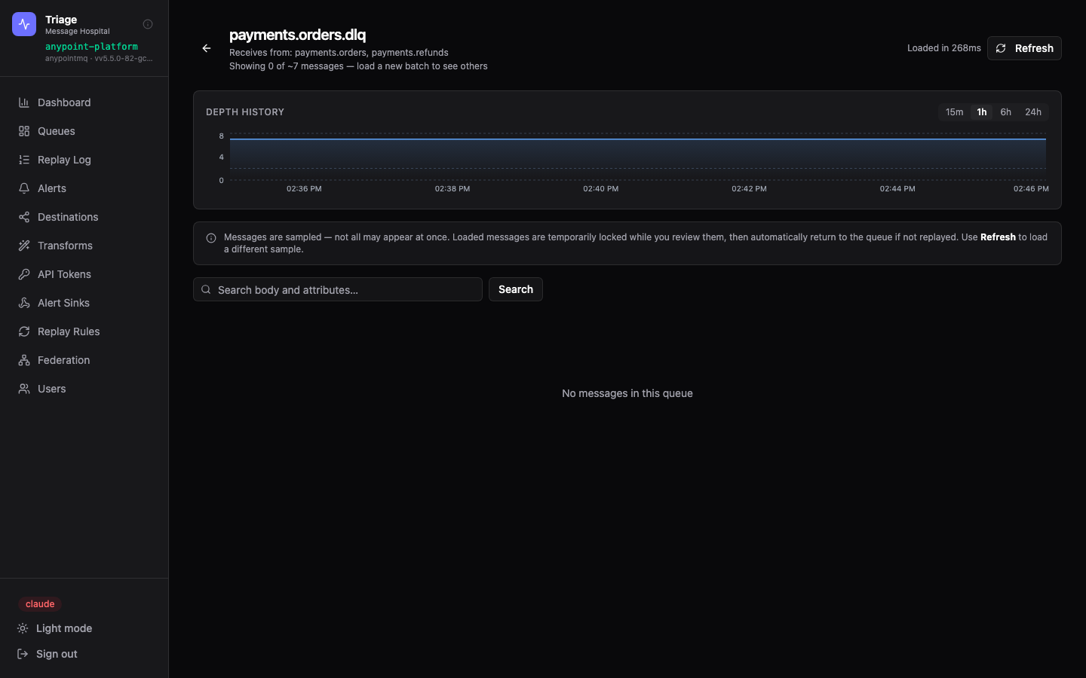Go to Transforms

[84, 246]
